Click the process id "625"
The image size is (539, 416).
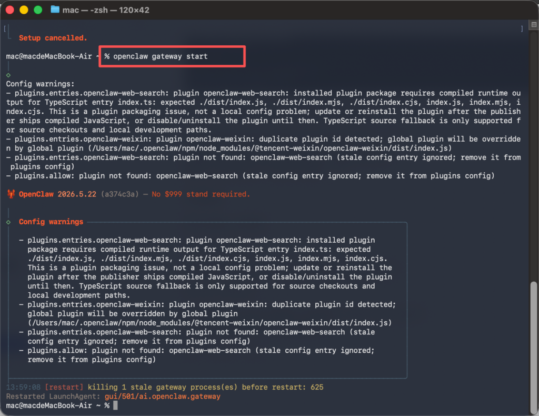point(317,387)
